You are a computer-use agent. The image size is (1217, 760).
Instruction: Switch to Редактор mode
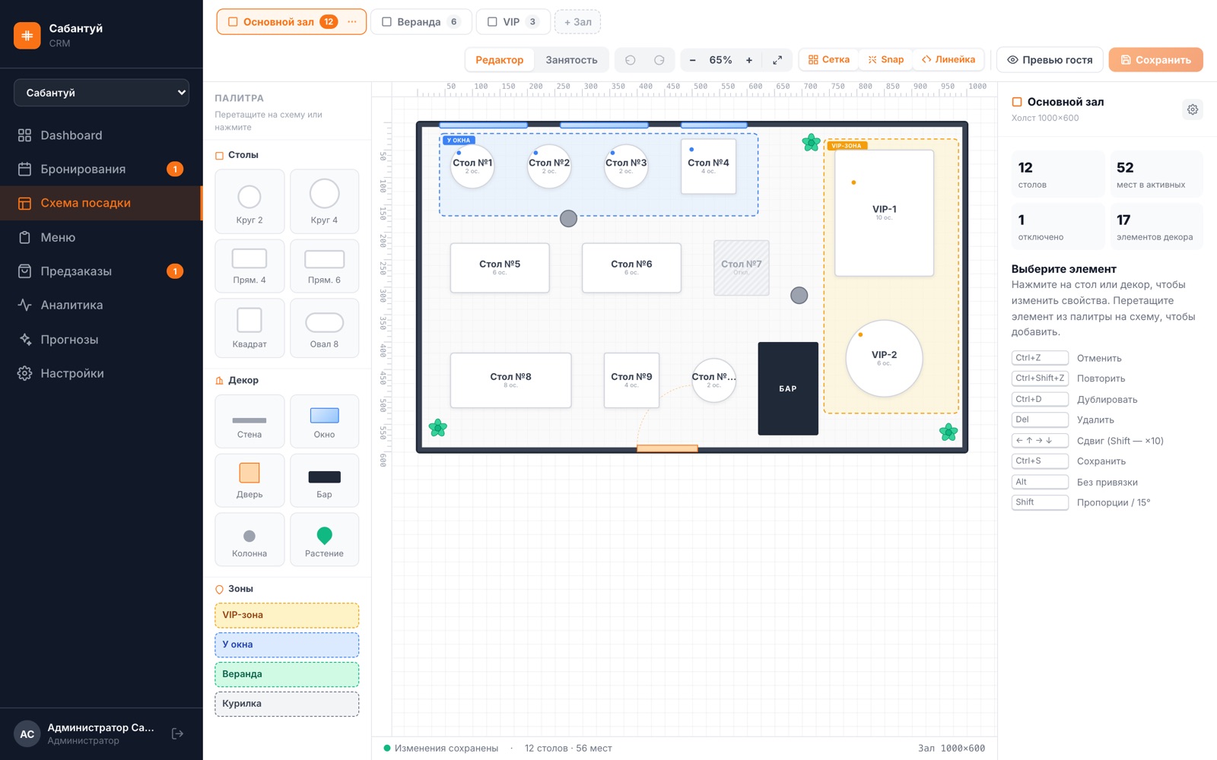pos(499,60)
